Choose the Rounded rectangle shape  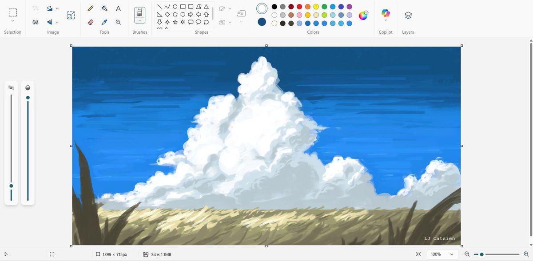tap(191, 7)
